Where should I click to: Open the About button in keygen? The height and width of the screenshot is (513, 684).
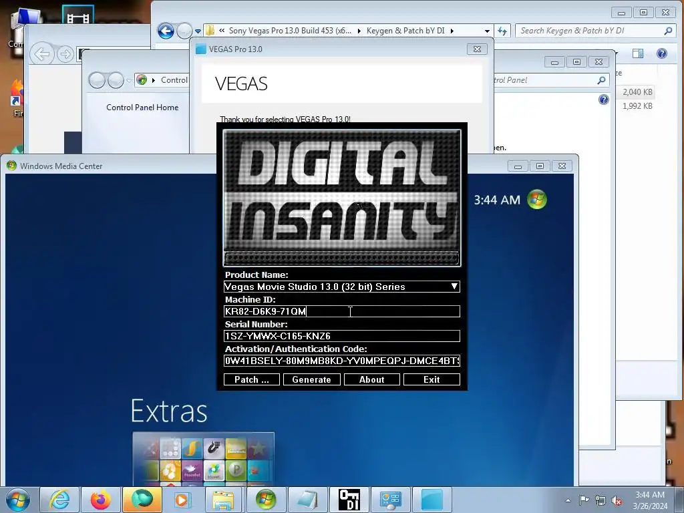pos(371,379)
